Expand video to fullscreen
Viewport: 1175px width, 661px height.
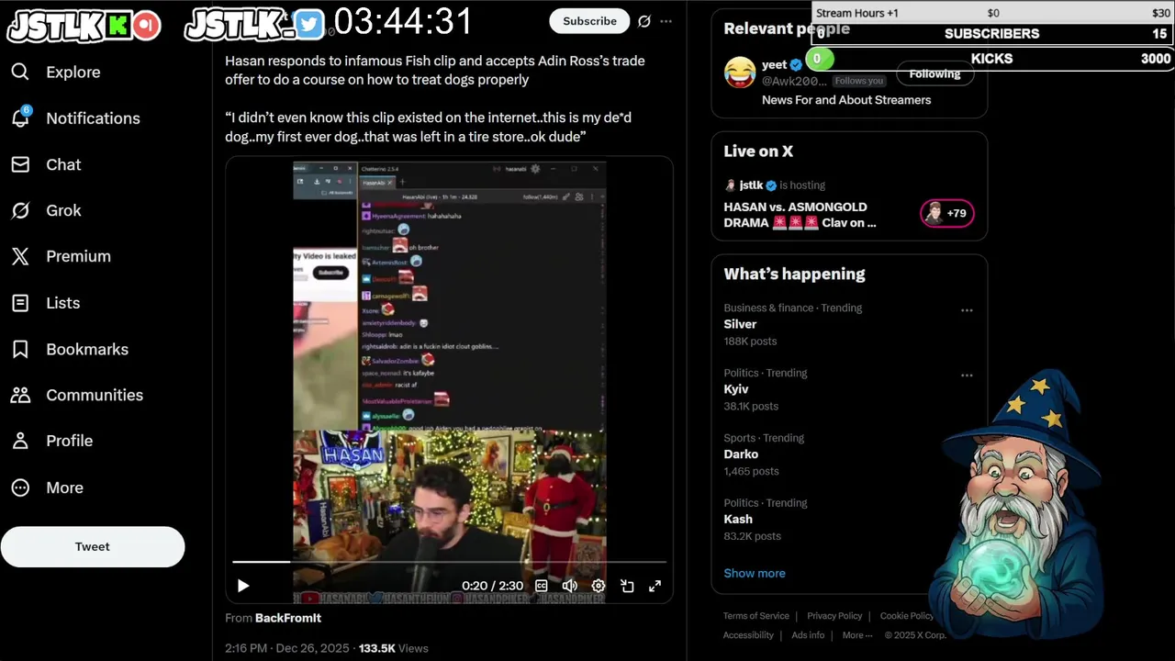click(655, 586)
